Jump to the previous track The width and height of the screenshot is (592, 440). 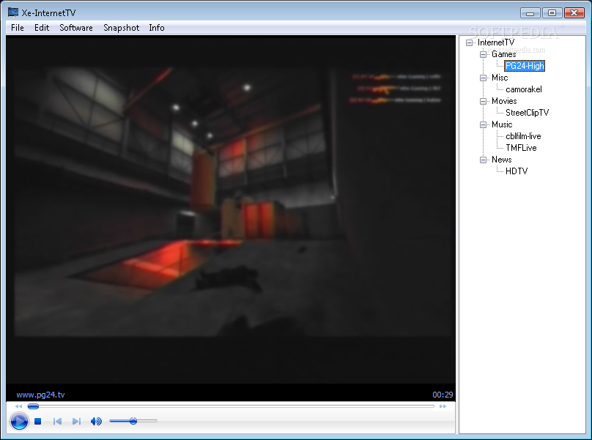point(57,421)
